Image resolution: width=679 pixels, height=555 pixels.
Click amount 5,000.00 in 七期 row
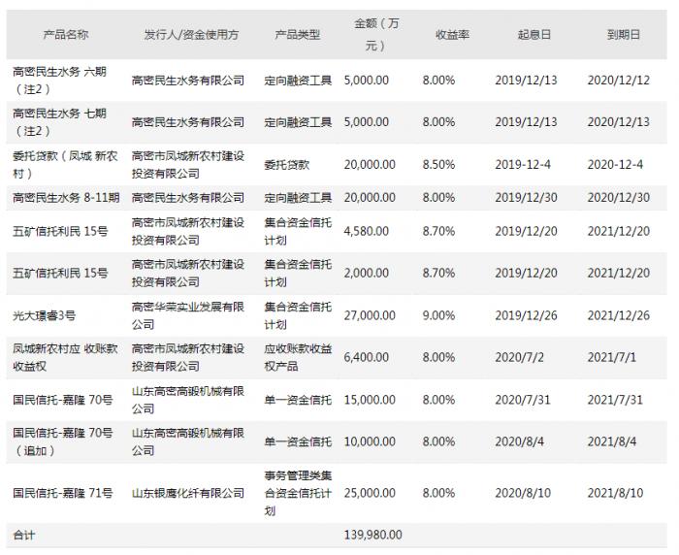(367, 122)
